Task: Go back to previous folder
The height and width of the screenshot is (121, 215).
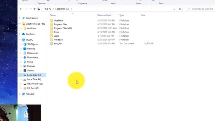Action: coord(21,9)
